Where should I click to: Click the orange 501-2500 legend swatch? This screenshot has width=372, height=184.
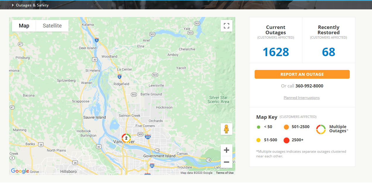click(x=286, y=127)
